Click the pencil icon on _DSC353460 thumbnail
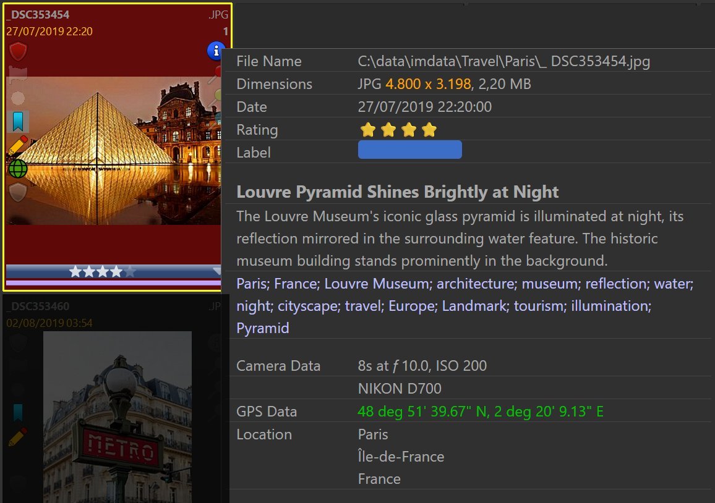Image resolution: width=715 pixels, height=503 pixels. point(18,436)
